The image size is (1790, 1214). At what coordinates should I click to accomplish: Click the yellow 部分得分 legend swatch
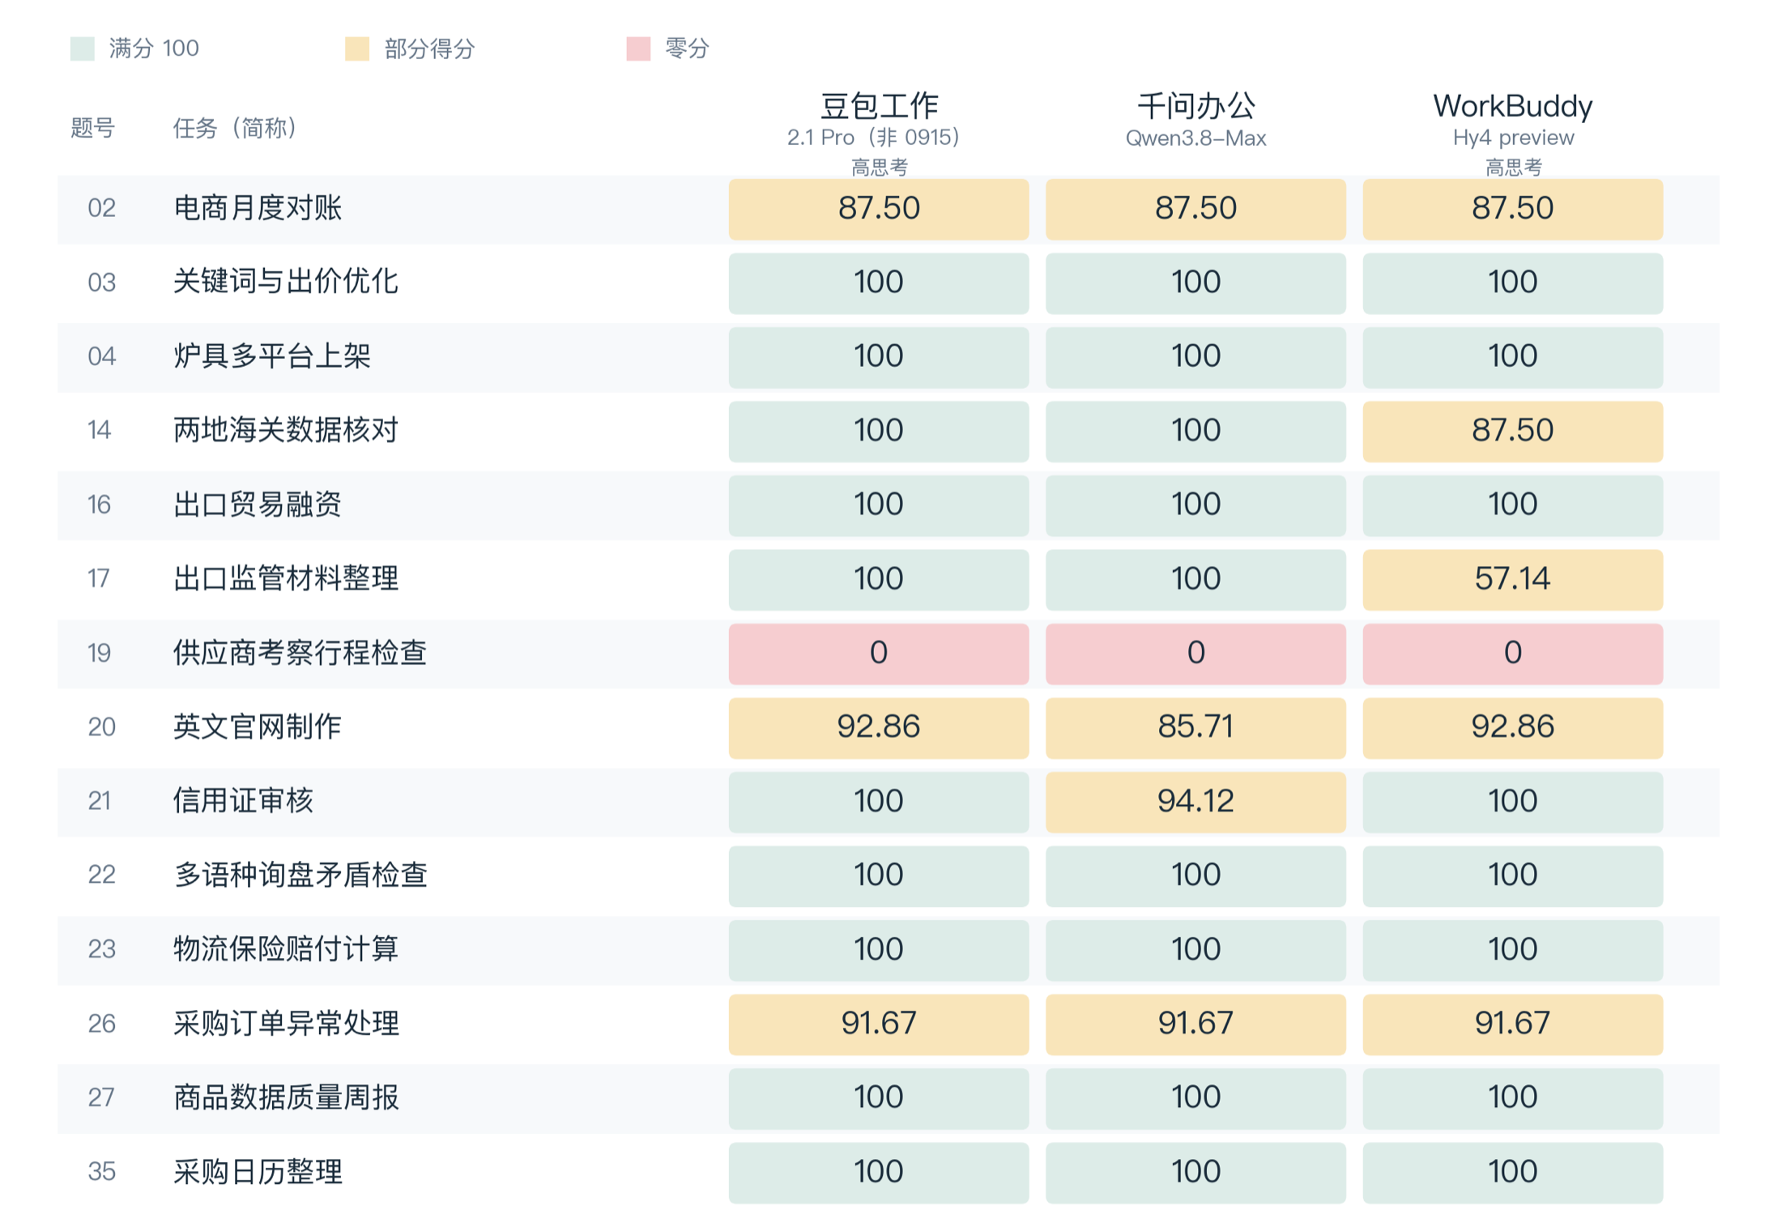coord(357,49)
